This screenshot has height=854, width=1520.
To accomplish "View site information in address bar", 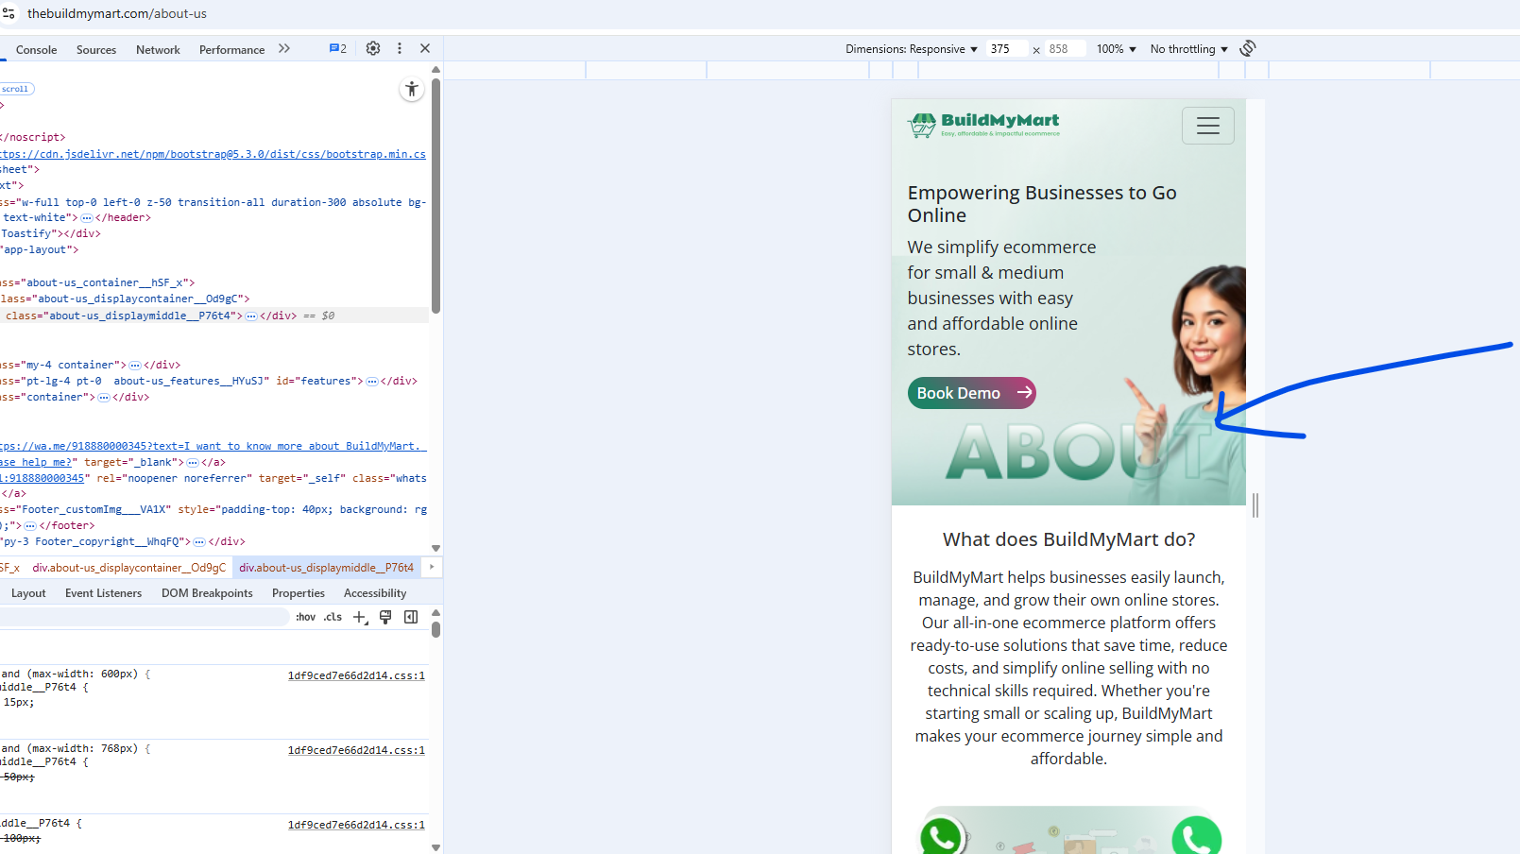I will click(9, 13).
